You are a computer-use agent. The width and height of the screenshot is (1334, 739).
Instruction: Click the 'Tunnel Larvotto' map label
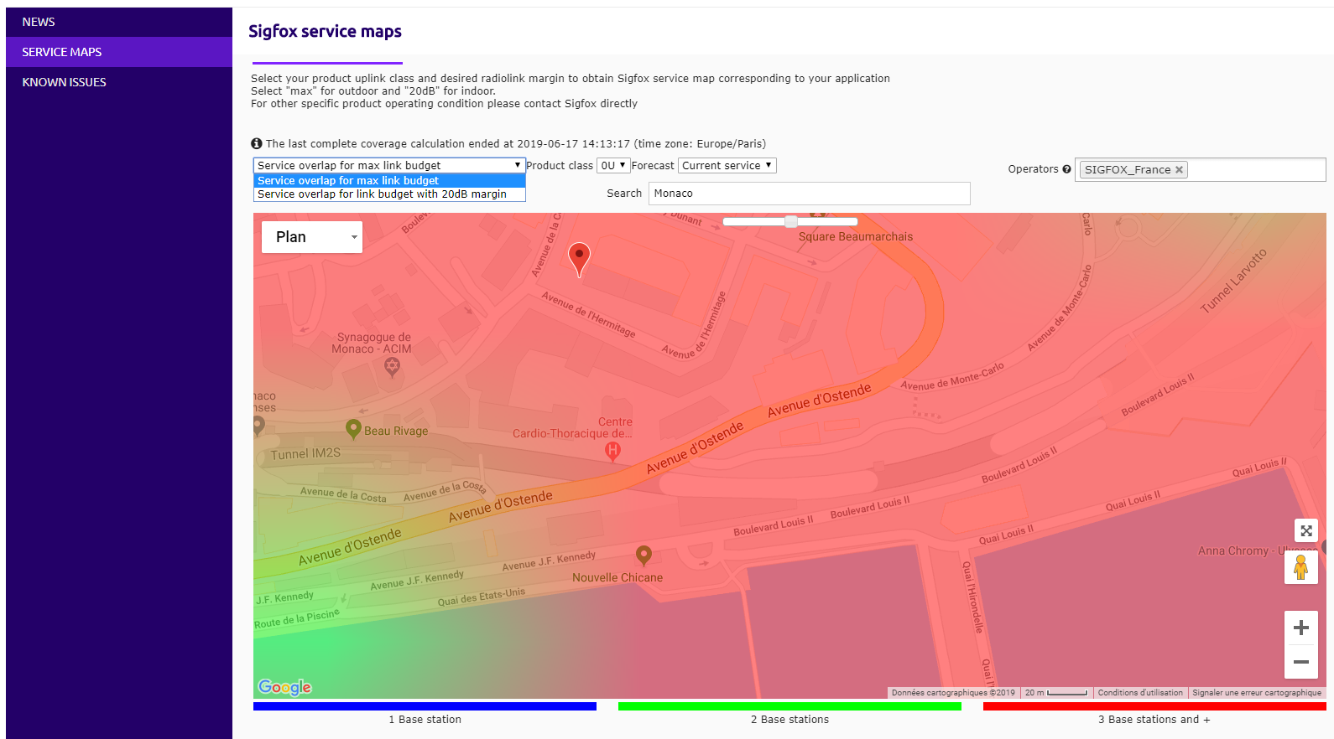1233,282
